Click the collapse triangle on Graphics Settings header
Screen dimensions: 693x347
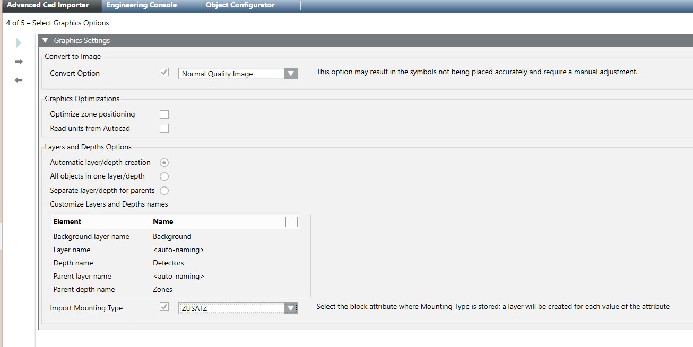(x=45, y=40)
